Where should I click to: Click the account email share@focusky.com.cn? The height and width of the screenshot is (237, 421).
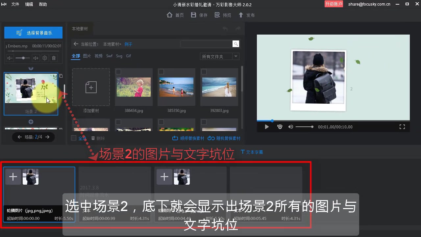point(369,4)
